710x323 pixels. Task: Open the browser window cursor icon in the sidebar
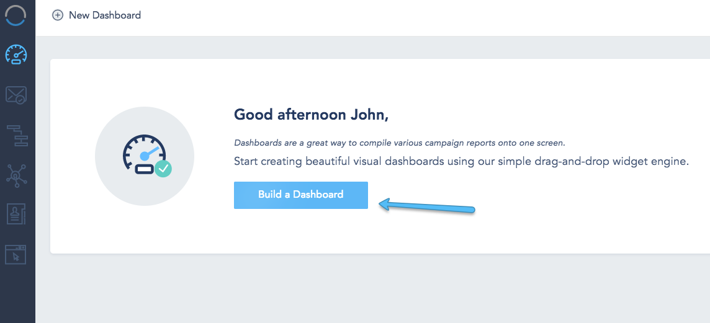[16, 254]
